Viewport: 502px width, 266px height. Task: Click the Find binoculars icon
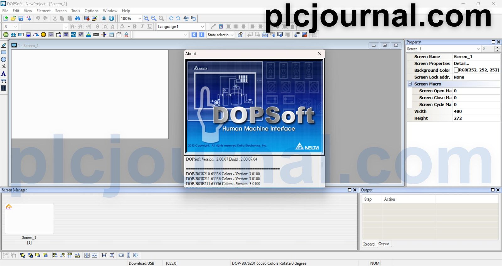(77, 18)
